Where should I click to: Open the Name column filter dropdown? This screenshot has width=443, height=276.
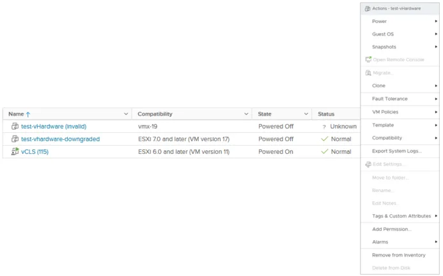pyautogui.click(x=126, y=114)
